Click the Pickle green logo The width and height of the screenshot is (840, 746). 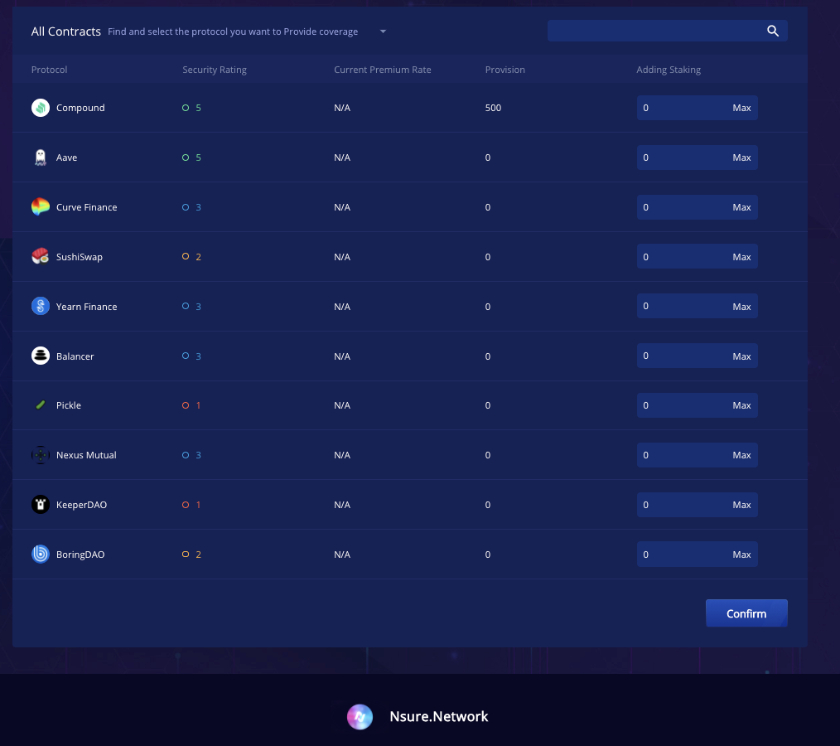(41, 405)
